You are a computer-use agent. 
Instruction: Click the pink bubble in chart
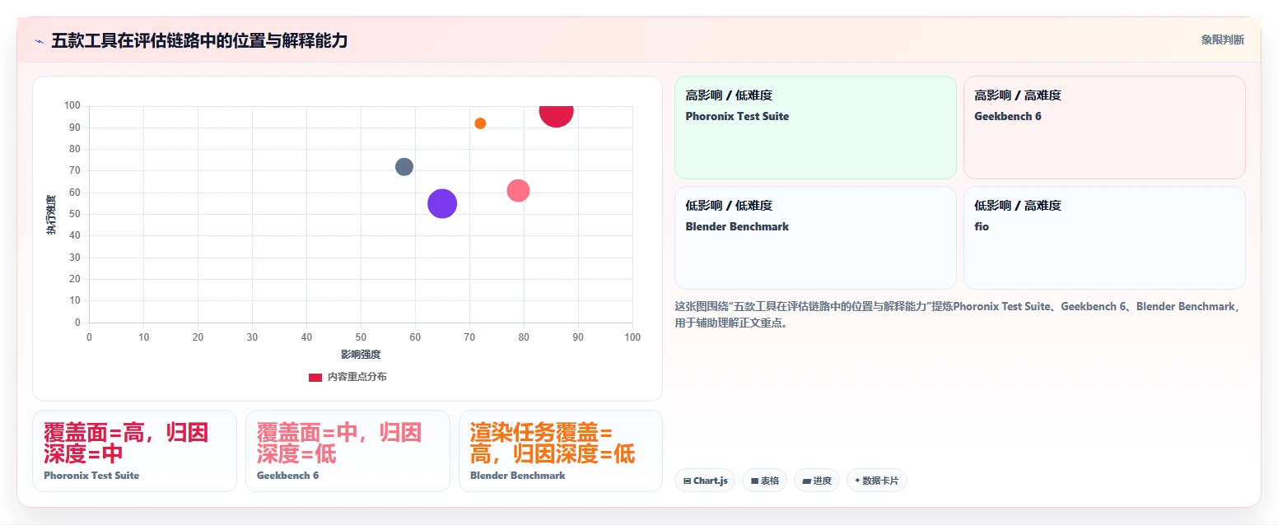pos(518,190)
